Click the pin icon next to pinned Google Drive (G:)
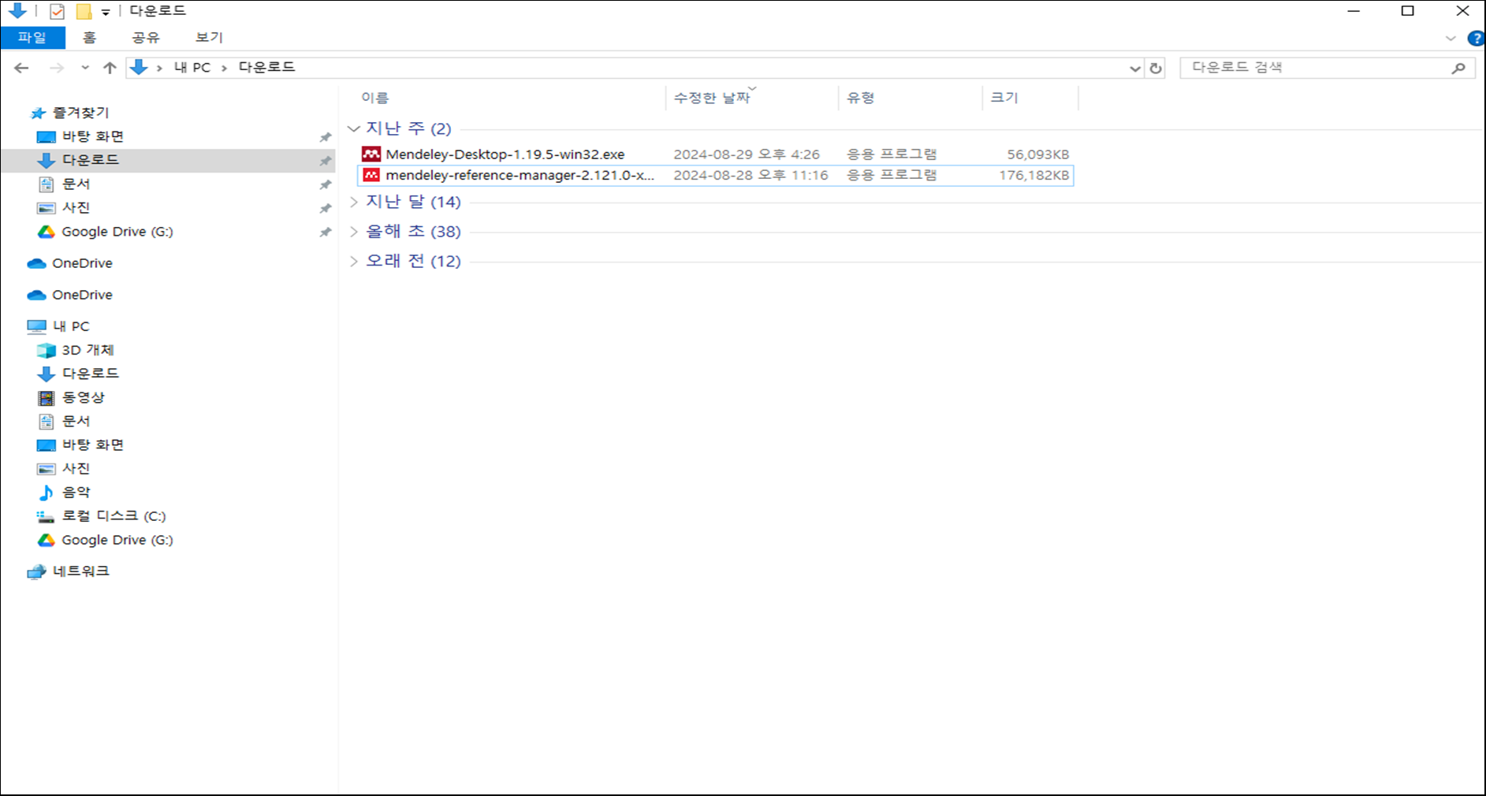The image size is (1486, 796). click(325, 232)
